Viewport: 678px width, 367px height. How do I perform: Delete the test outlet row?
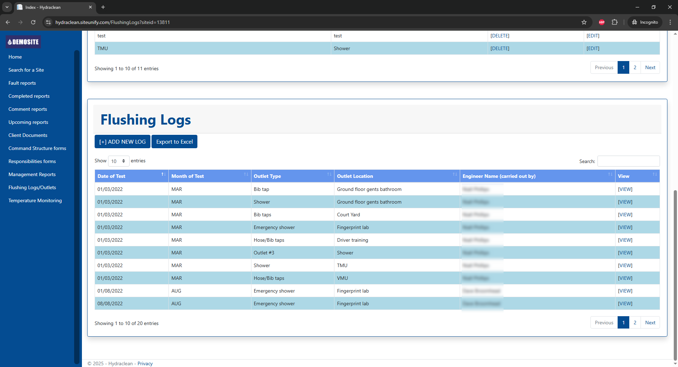[x=500, y=36]
